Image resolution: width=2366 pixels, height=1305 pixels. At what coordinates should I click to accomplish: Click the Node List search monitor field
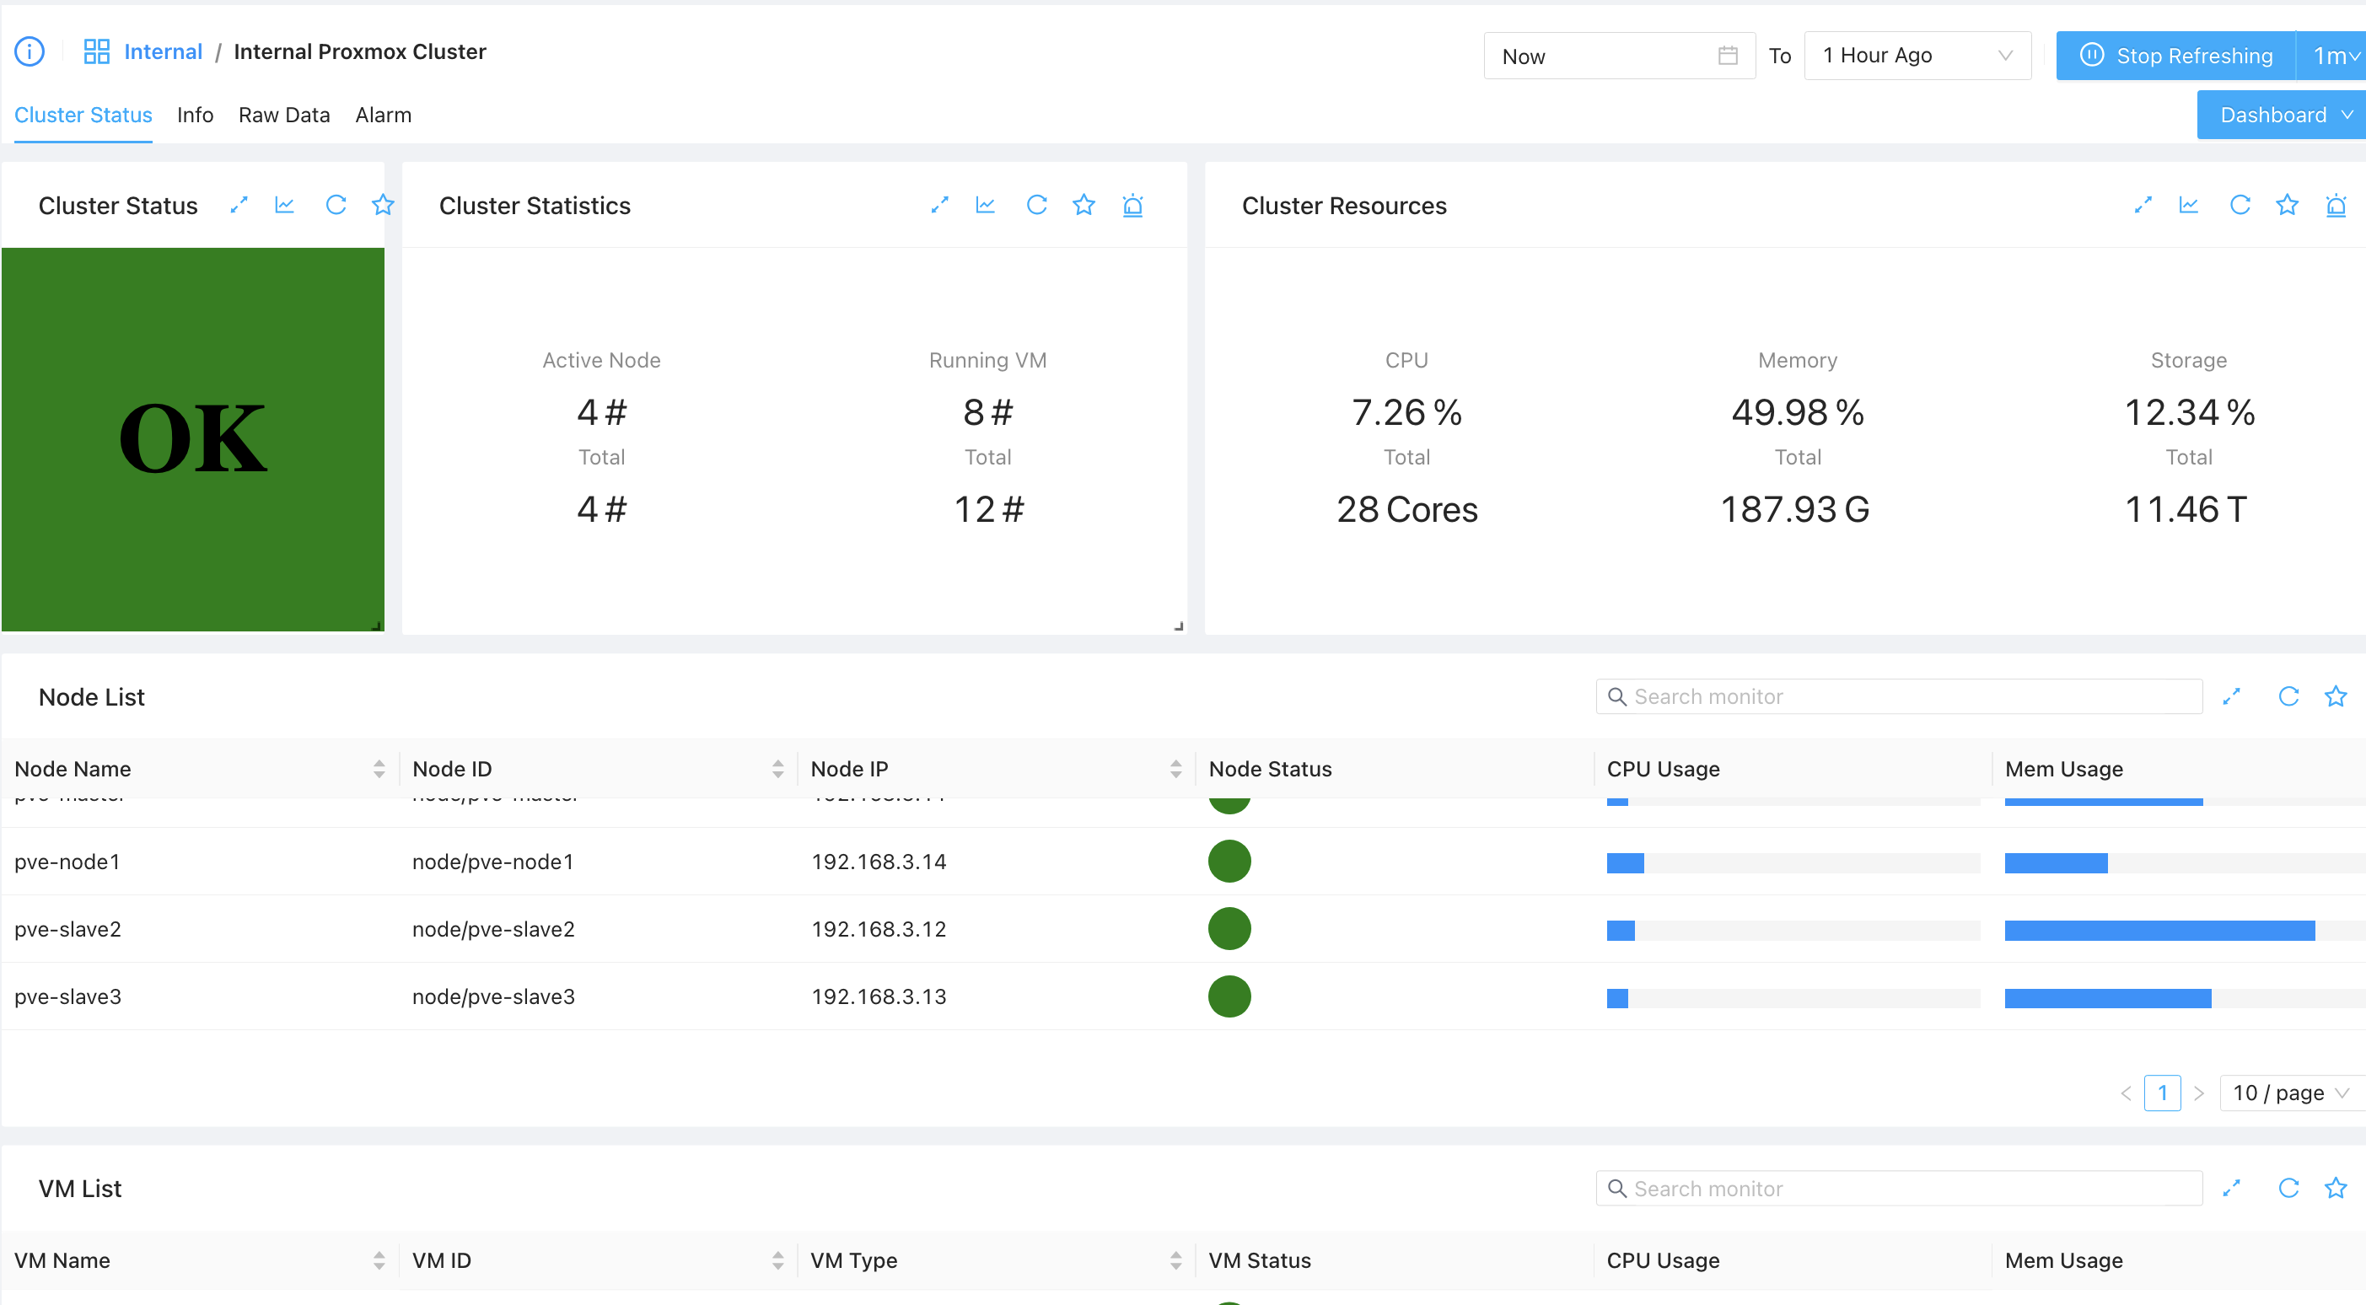pyautogui.click(x=1899, y=696)
